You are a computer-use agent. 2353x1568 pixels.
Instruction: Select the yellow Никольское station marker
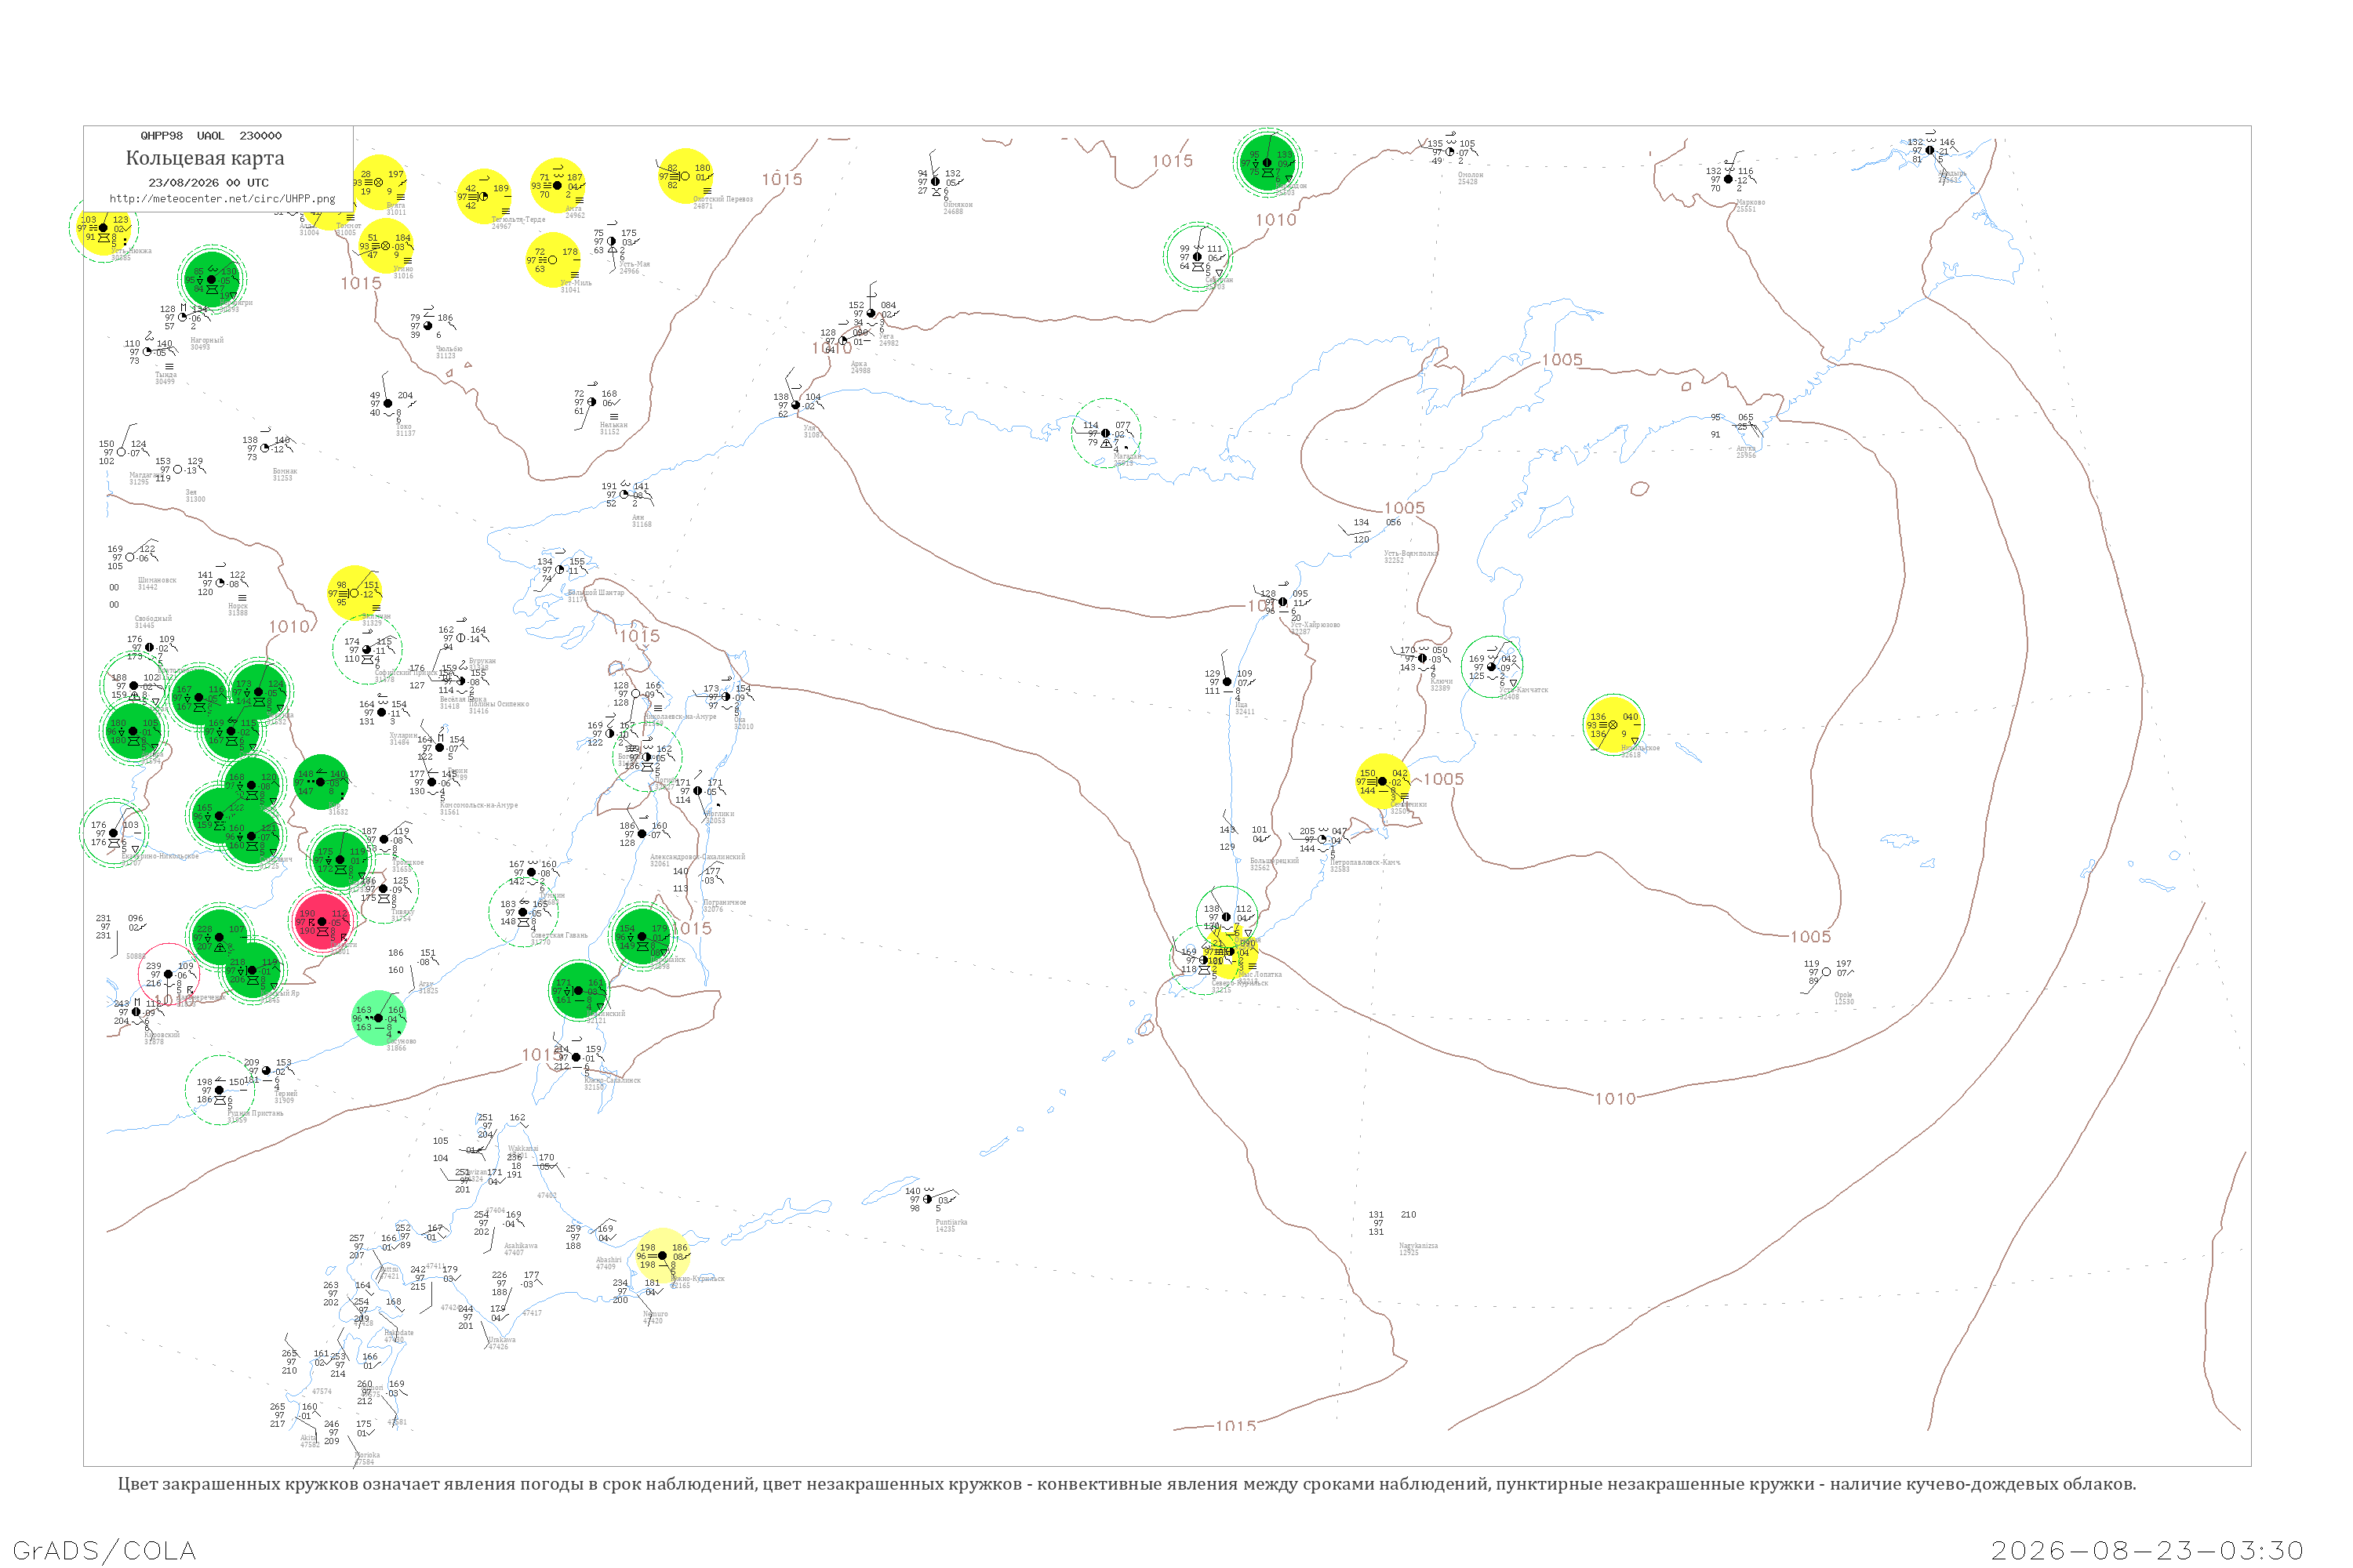click(x=1613, y=725)
